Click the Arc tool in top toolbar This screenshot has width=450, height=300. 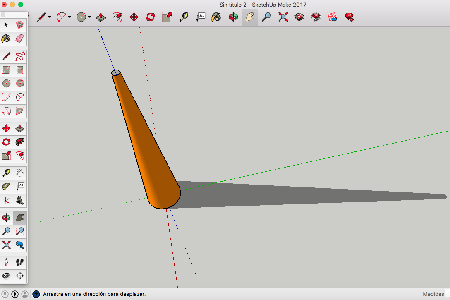point(61,17)
